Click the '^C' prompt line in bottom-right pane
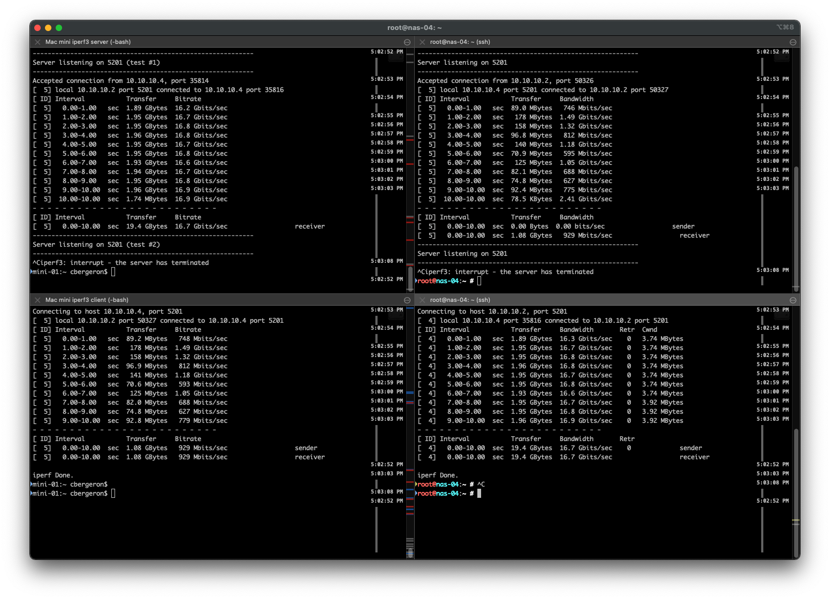Image resolution: width=830 pixels, height=599 pixels. (451, 484)
